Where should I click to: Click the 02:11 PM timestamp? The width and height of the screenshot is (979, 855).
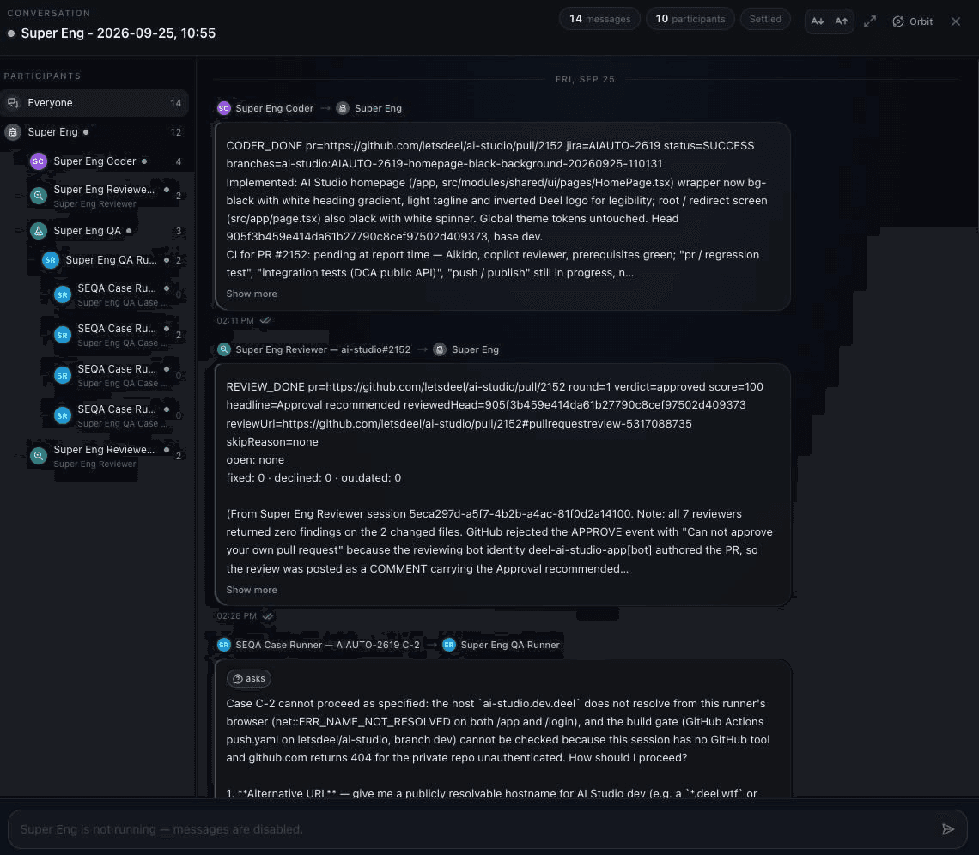point(235,321)
